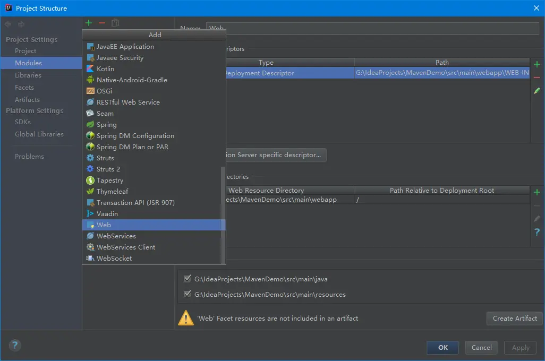Click the OSGi icon in the Add list
This screenshot has width=545, height=361.
click(x=90, y=91)
